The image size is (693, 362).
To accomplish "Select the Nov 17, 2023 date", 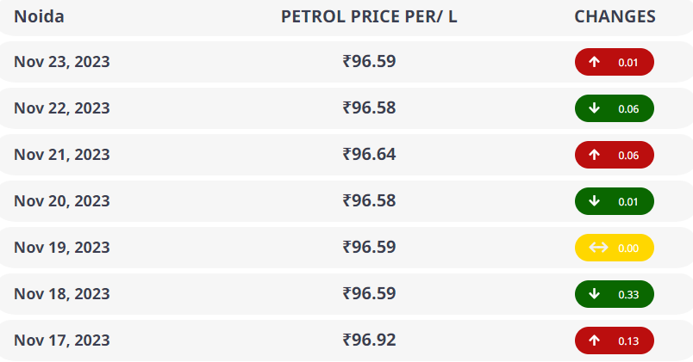I will pyautogui.click(x=62, y=341).
